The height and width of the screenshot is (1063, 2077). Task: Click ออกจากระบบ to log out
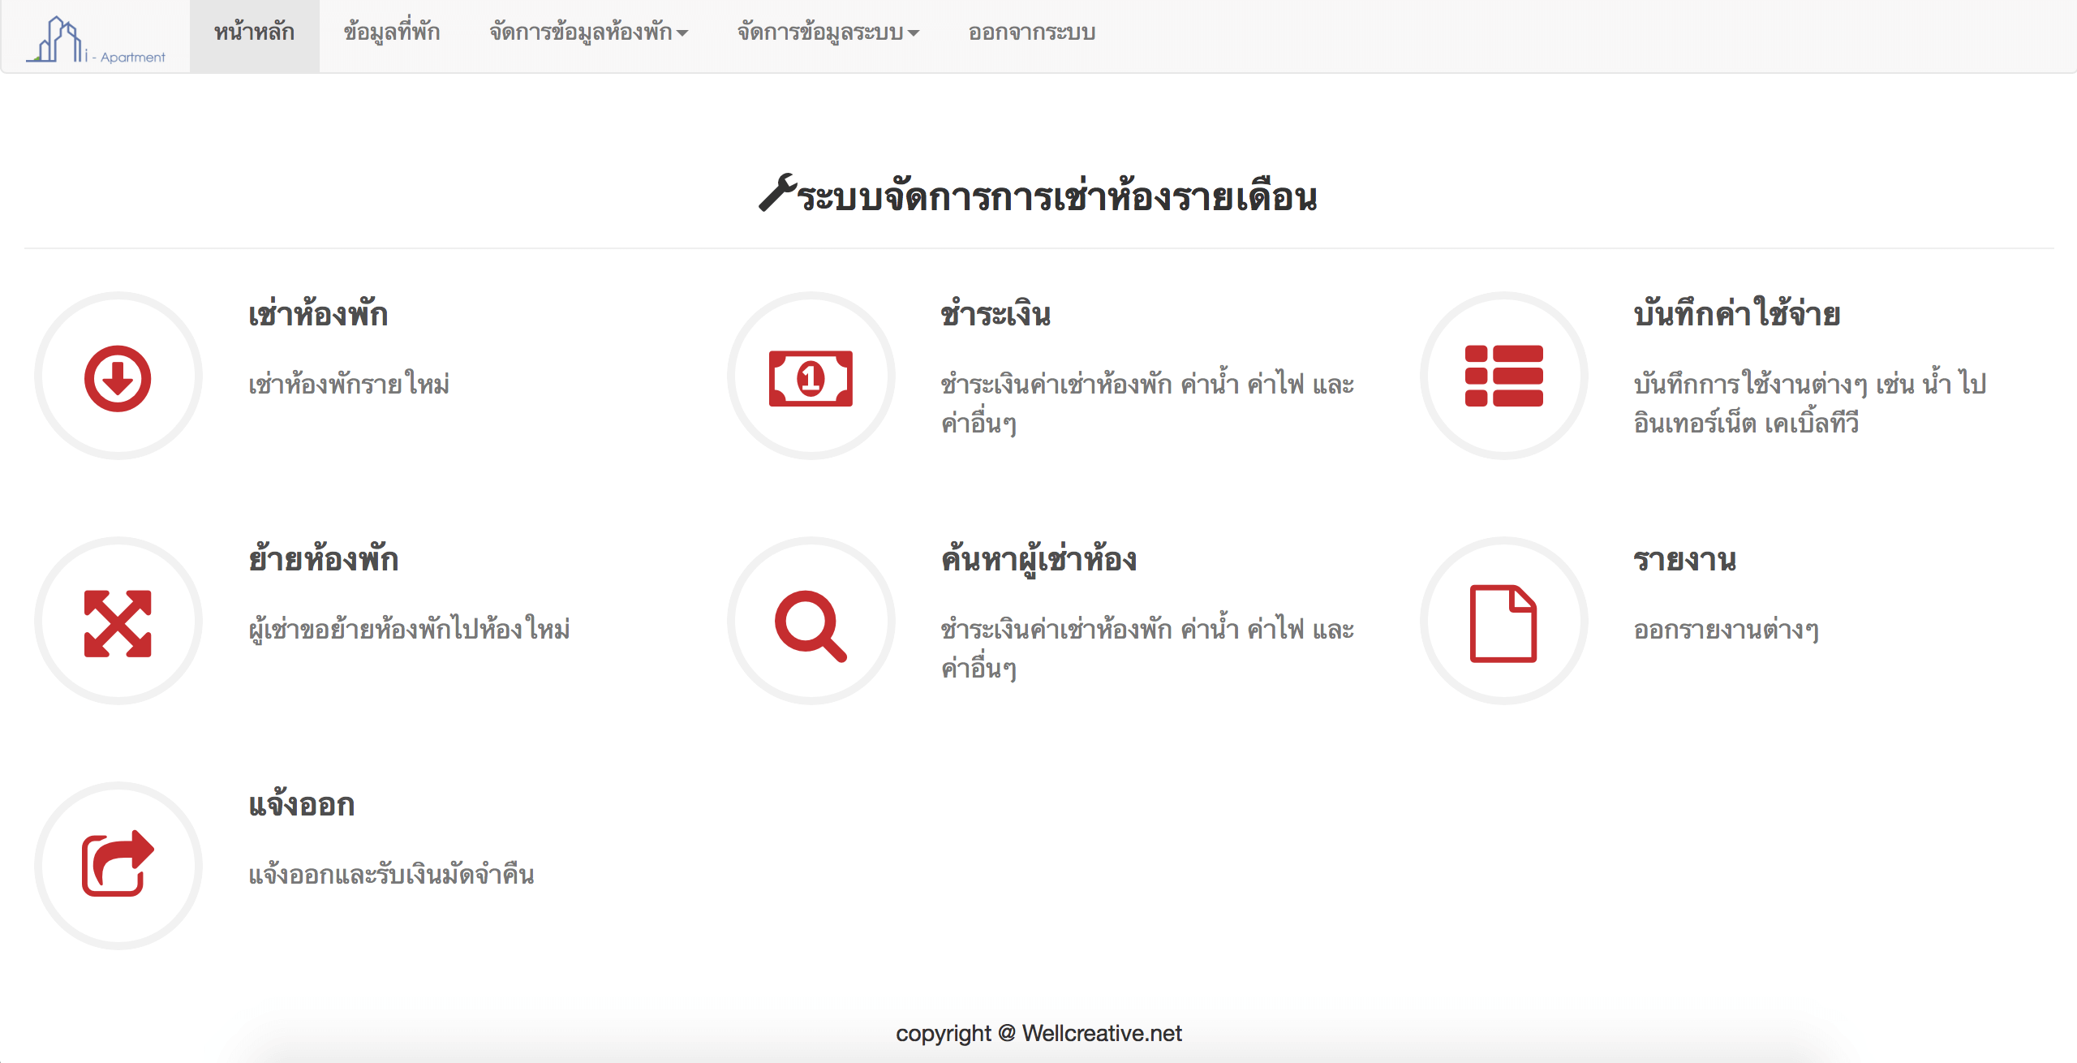(x=1031, y=32)
